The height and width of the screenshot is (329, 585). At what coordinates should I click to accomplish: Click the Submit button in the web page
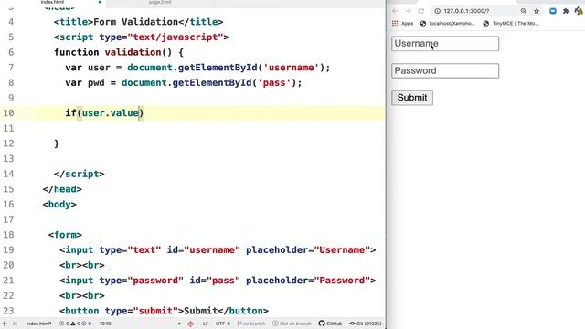point(412,98)
